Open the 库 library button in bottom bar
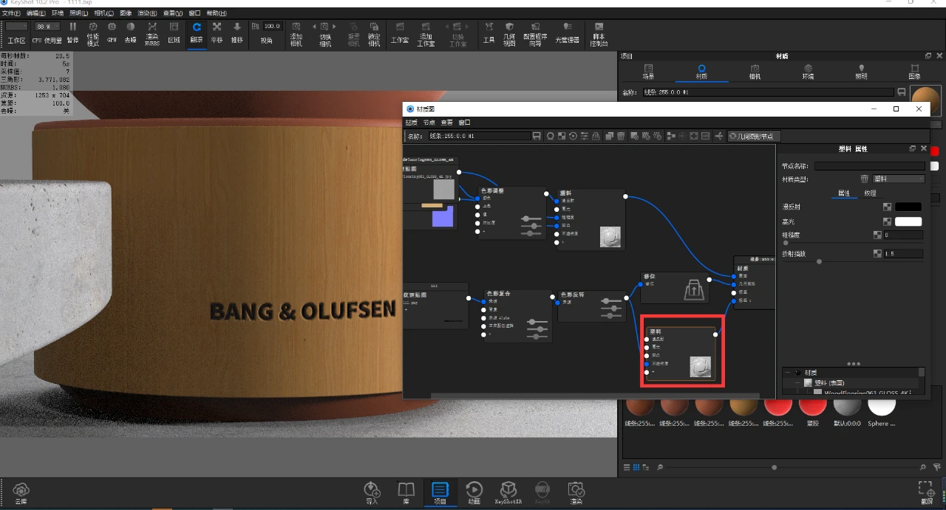This screenshot has height=510, width=946. [x=406, y=493]
